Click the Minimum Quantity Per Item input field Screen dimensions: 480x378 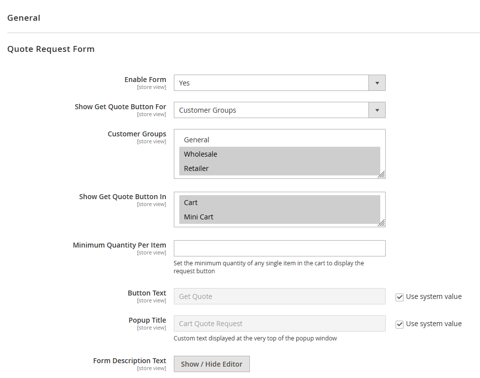tap(279, 248)
